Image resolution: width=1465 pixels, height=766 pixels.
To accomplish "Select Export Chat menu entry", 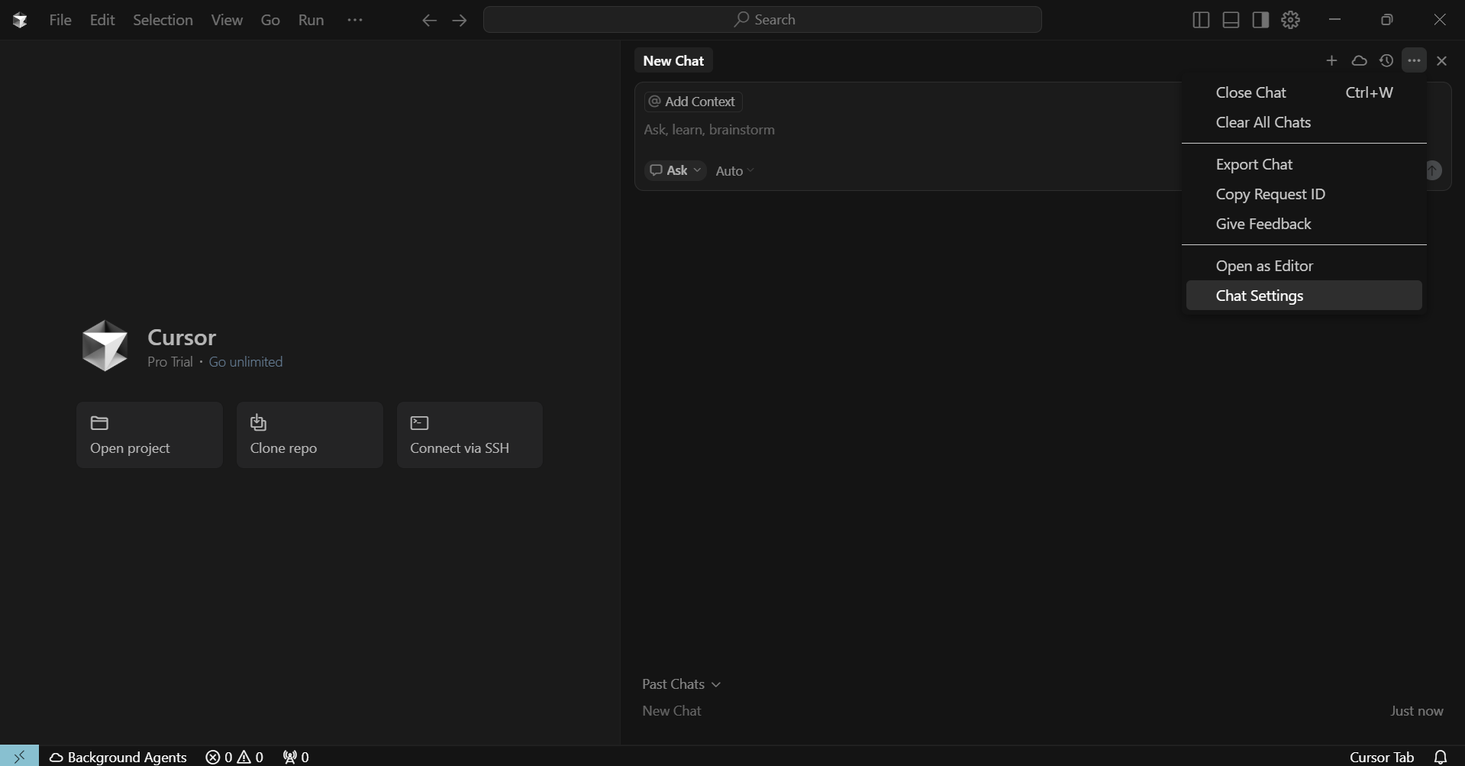I will pyautogui.click(x=1304, y=164).
